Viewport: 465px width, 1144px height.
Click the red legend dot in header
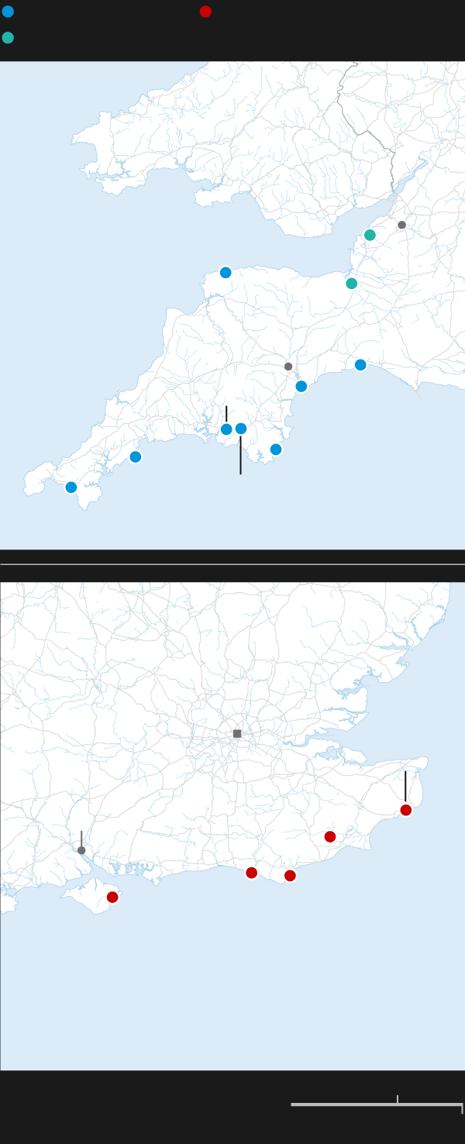pyautogui.click(x=205, y=12)
